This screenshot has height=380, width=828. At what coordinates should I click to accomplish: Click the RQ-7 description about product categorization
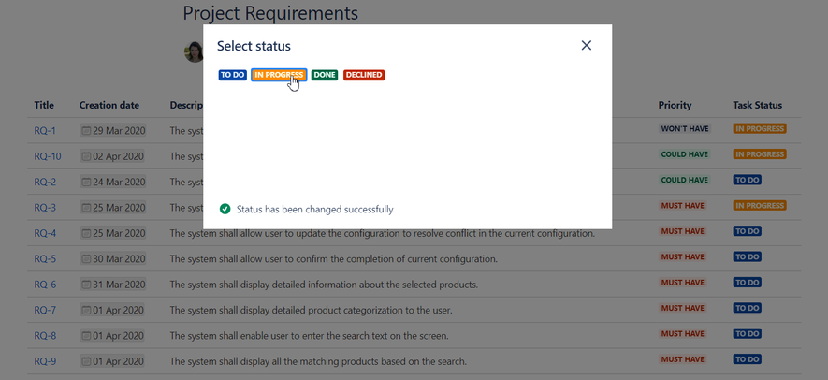(x=311, y=310)
